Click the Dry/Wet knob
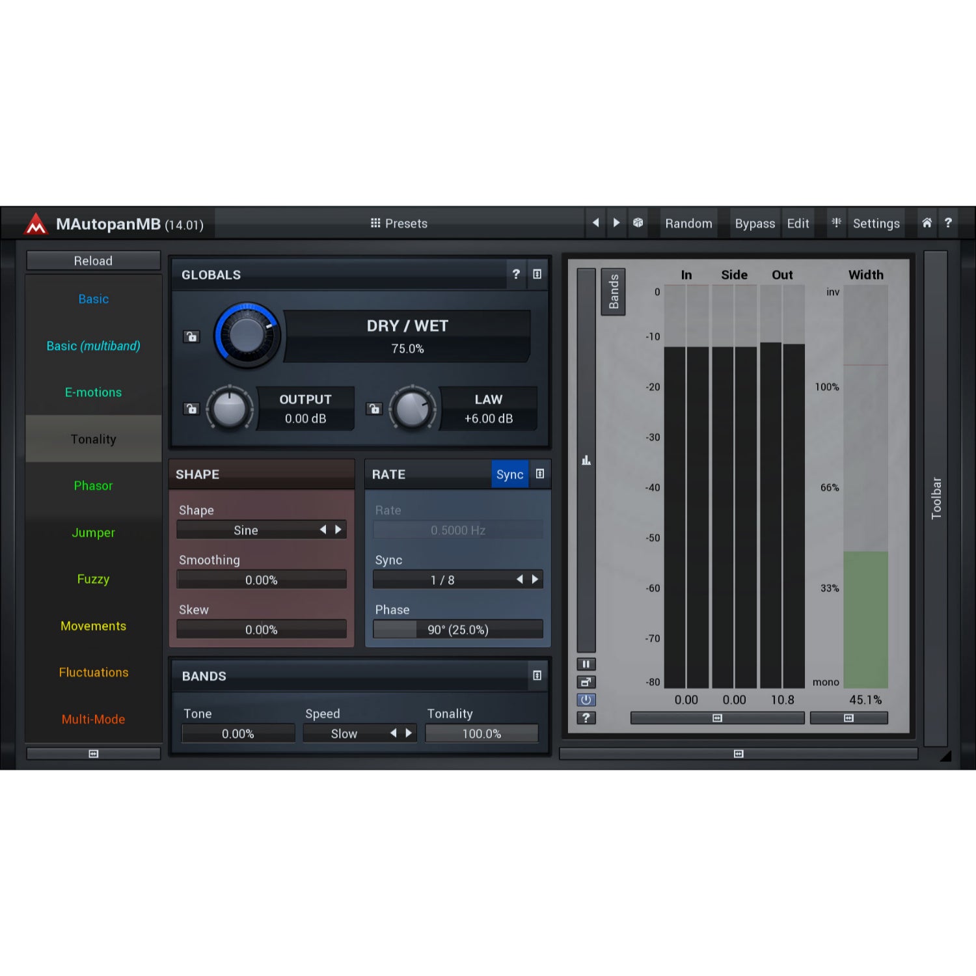 point(247,335)
